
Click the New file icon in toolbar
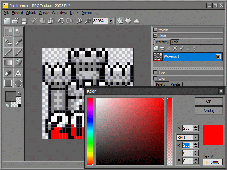[x=7, y=21]
